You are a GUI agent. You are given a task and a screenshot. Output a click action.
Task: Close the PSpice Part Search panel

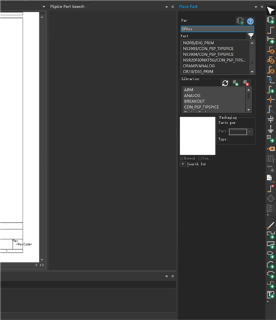[x=173, y=7]
